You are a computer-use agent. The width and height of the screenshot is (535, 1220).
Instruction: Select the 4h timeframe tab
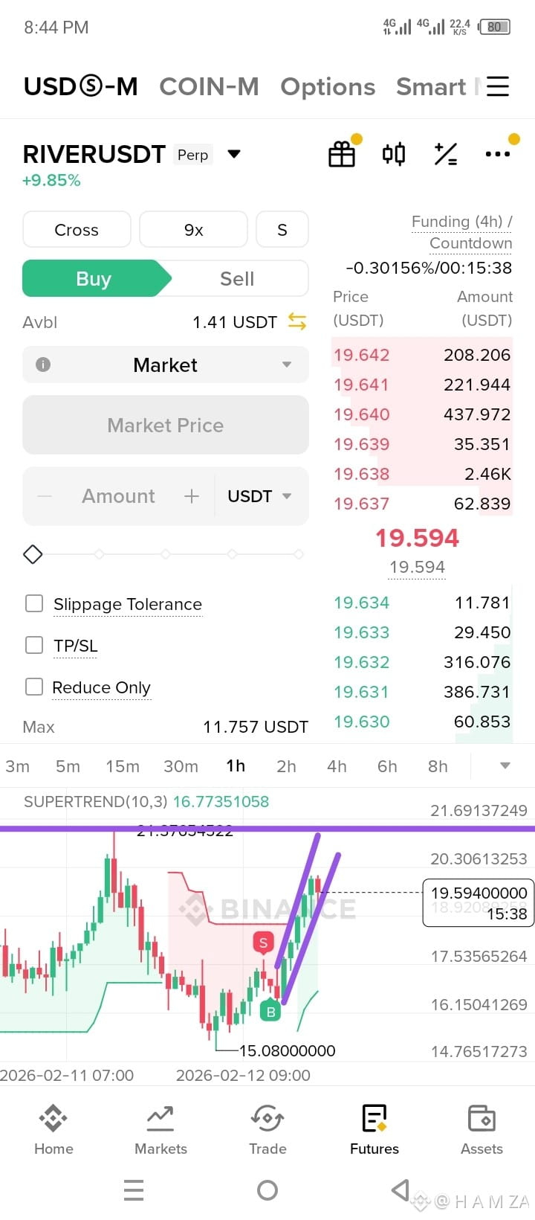point(337,766)
